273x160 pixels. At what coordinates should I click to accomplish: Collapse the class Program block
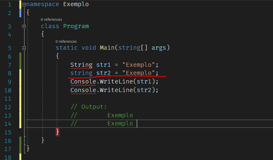point(24,26)
